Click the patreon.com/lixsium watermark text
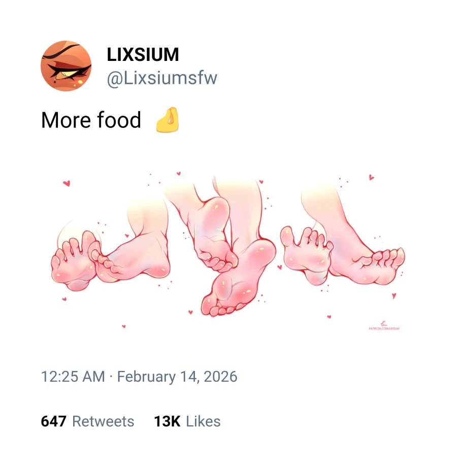The image size is (457, 471). 384,329
